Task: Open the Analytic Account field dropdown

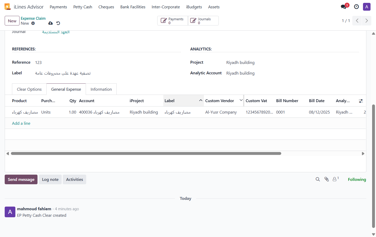Action: pyautogui.click(x=292, y=73)
